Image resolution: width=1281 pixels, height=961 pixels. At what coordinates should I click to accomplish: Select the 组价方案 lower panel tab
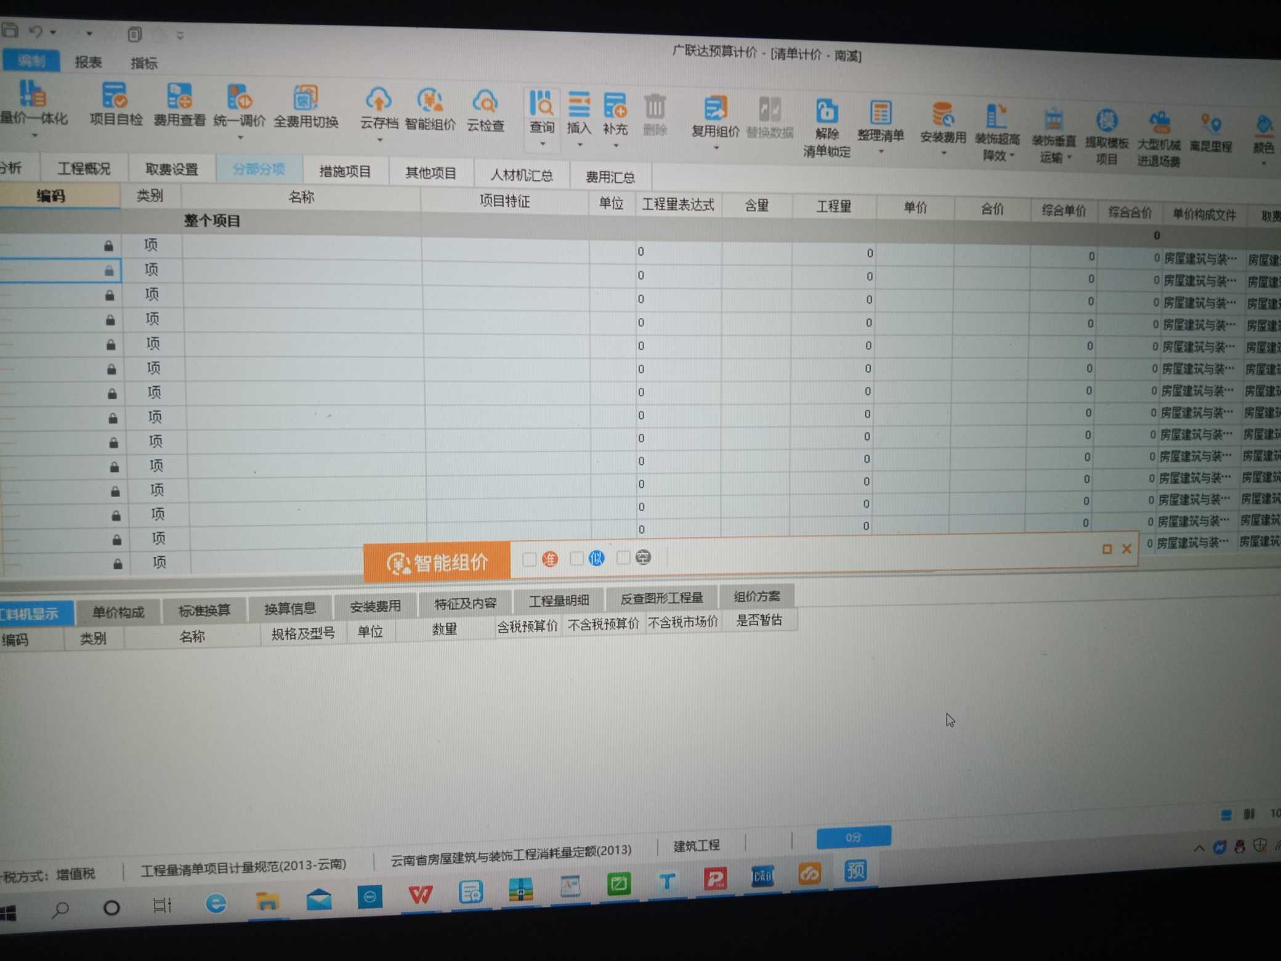757,596
